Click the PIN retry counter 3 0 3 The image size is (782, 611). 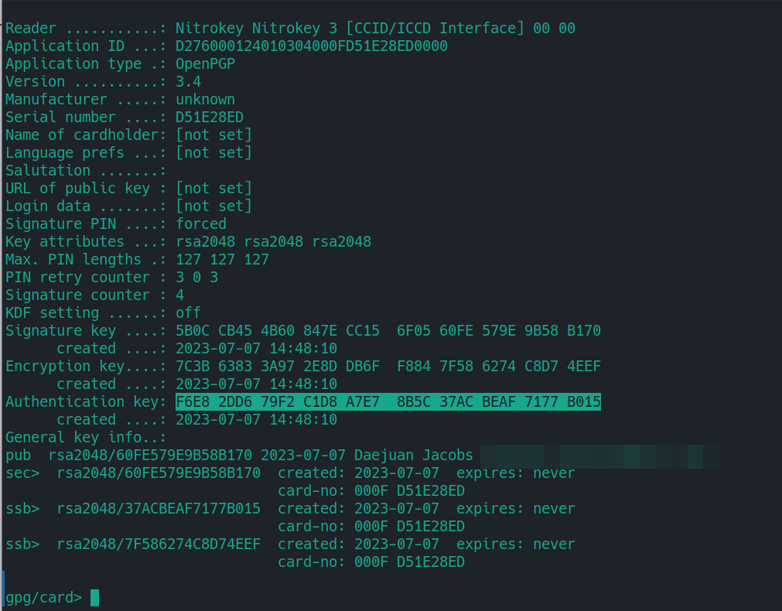click(x=197, y=278)
